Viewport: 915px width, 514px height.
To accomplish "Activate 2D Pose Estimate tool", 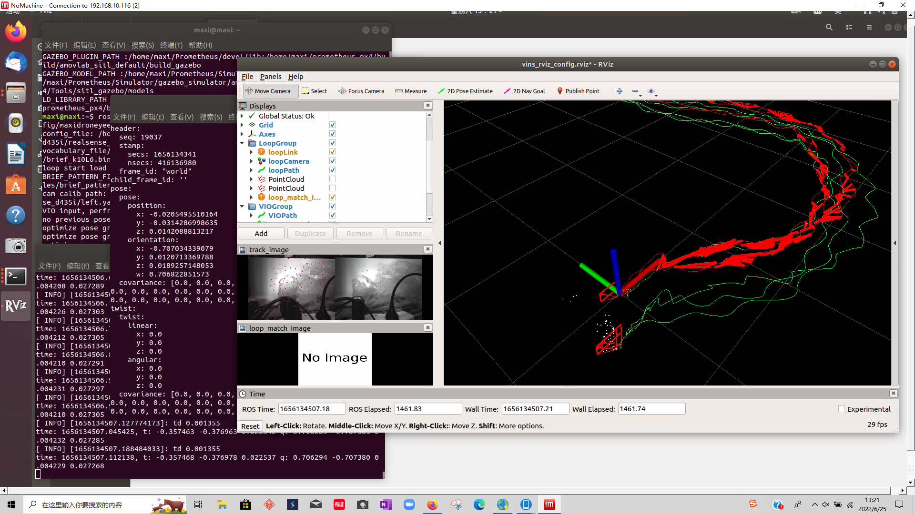I will click(x=465, y=91).
